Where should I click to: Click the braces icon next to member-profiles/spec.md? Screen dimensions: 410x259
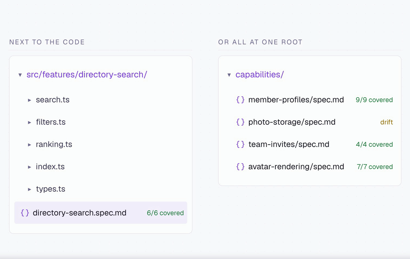(240, 100)
